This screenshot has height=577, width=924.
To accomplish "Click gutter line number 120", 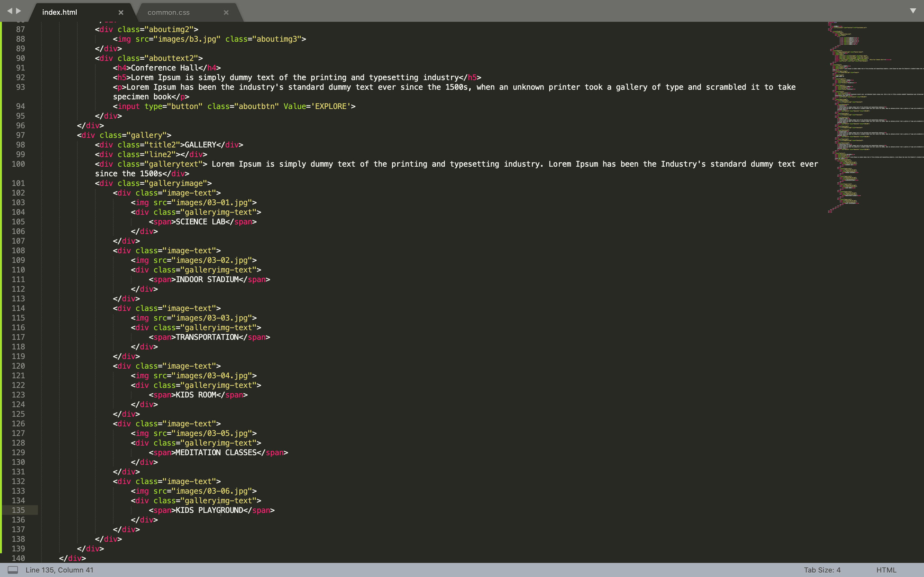I will pos(18,366).
